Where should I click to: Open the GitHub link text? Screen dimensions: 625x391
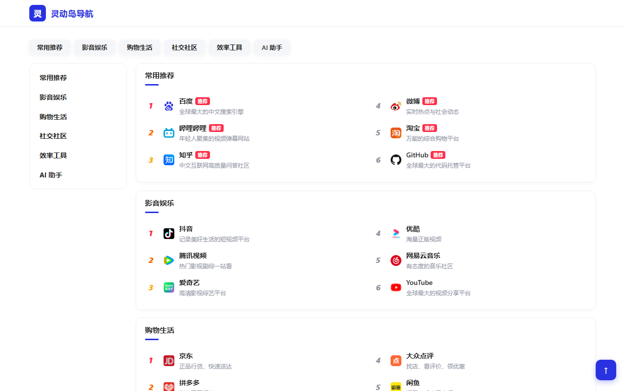tap(417, 155)
